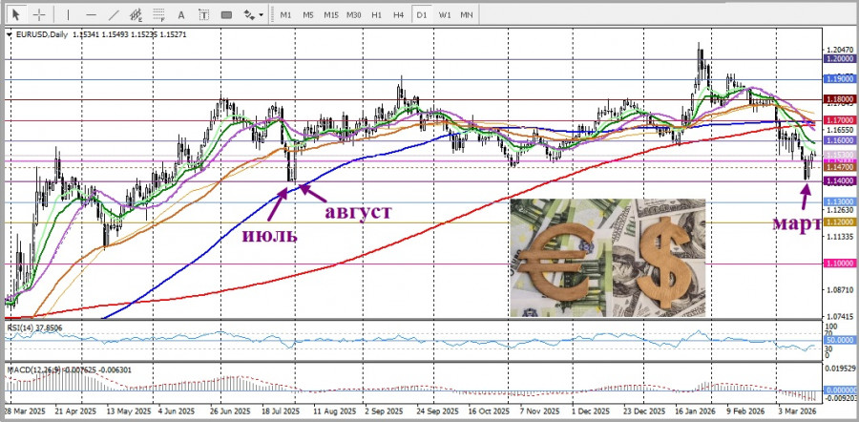
Task: Choose the Rectangle shape tool
Action: [226, 14]
